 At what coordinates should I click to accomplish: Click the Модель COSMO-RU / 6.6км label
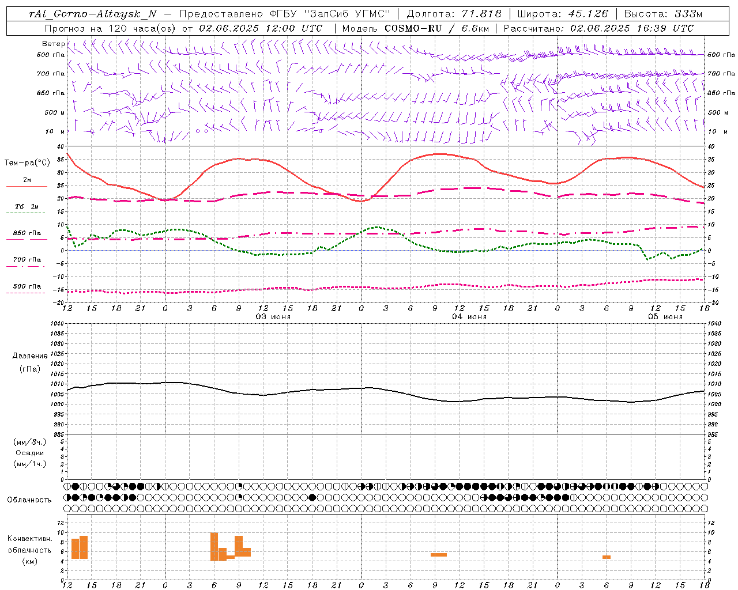(415, 28)
